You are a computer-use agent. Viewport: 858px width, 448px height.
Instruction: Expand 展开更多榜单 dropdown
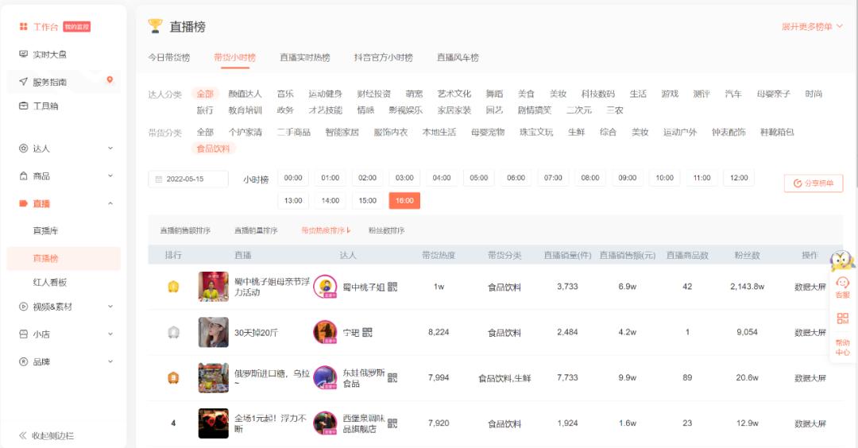[812, 26]
